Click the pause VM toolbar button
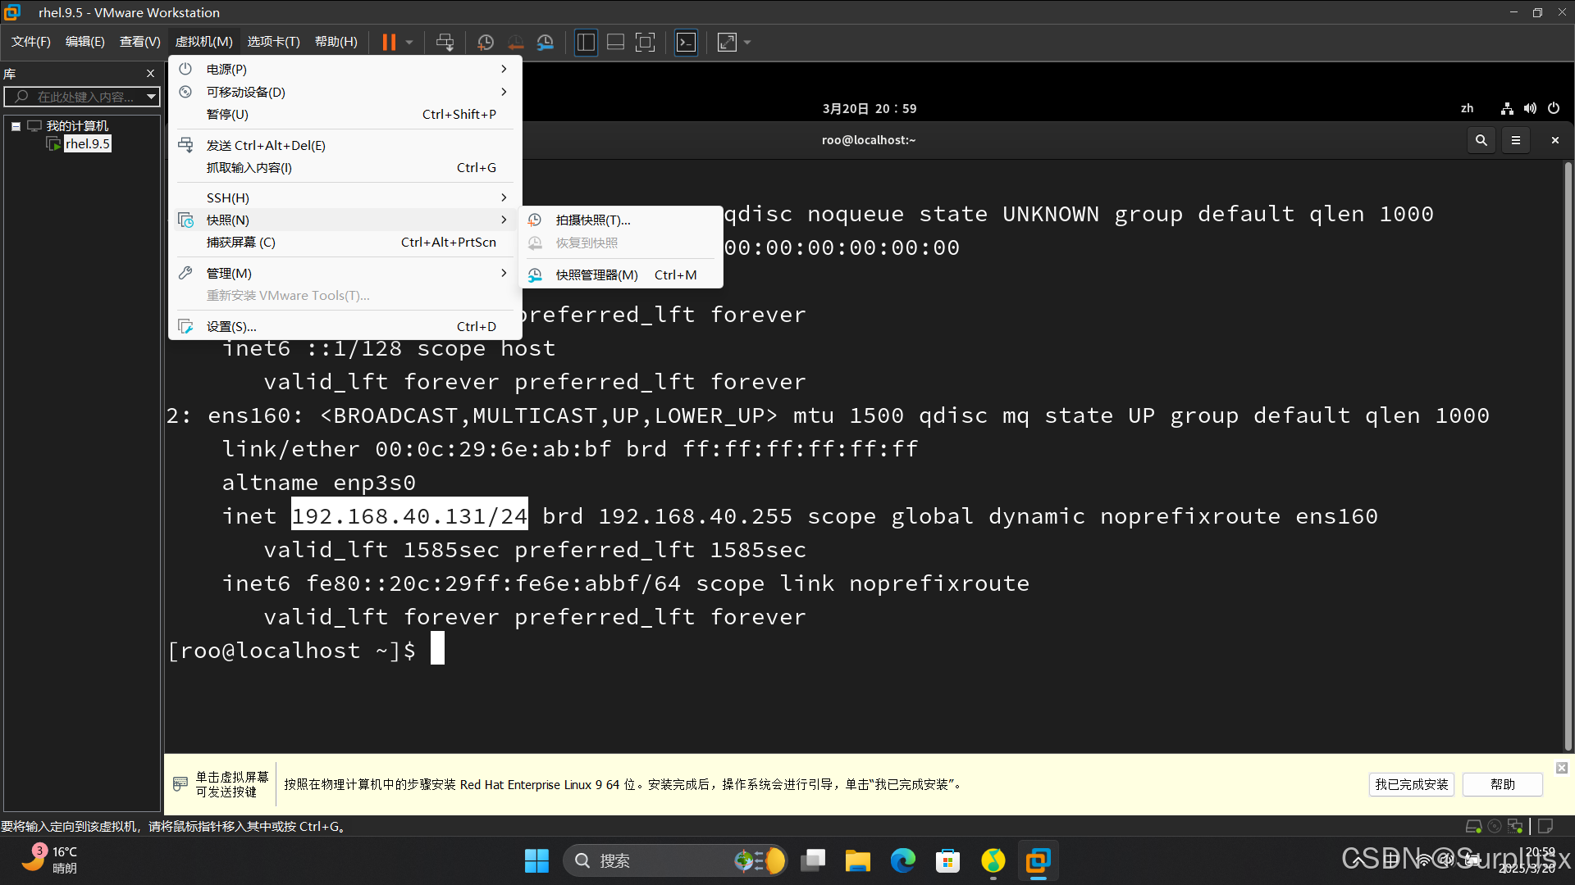 click(x=389, y=43)
